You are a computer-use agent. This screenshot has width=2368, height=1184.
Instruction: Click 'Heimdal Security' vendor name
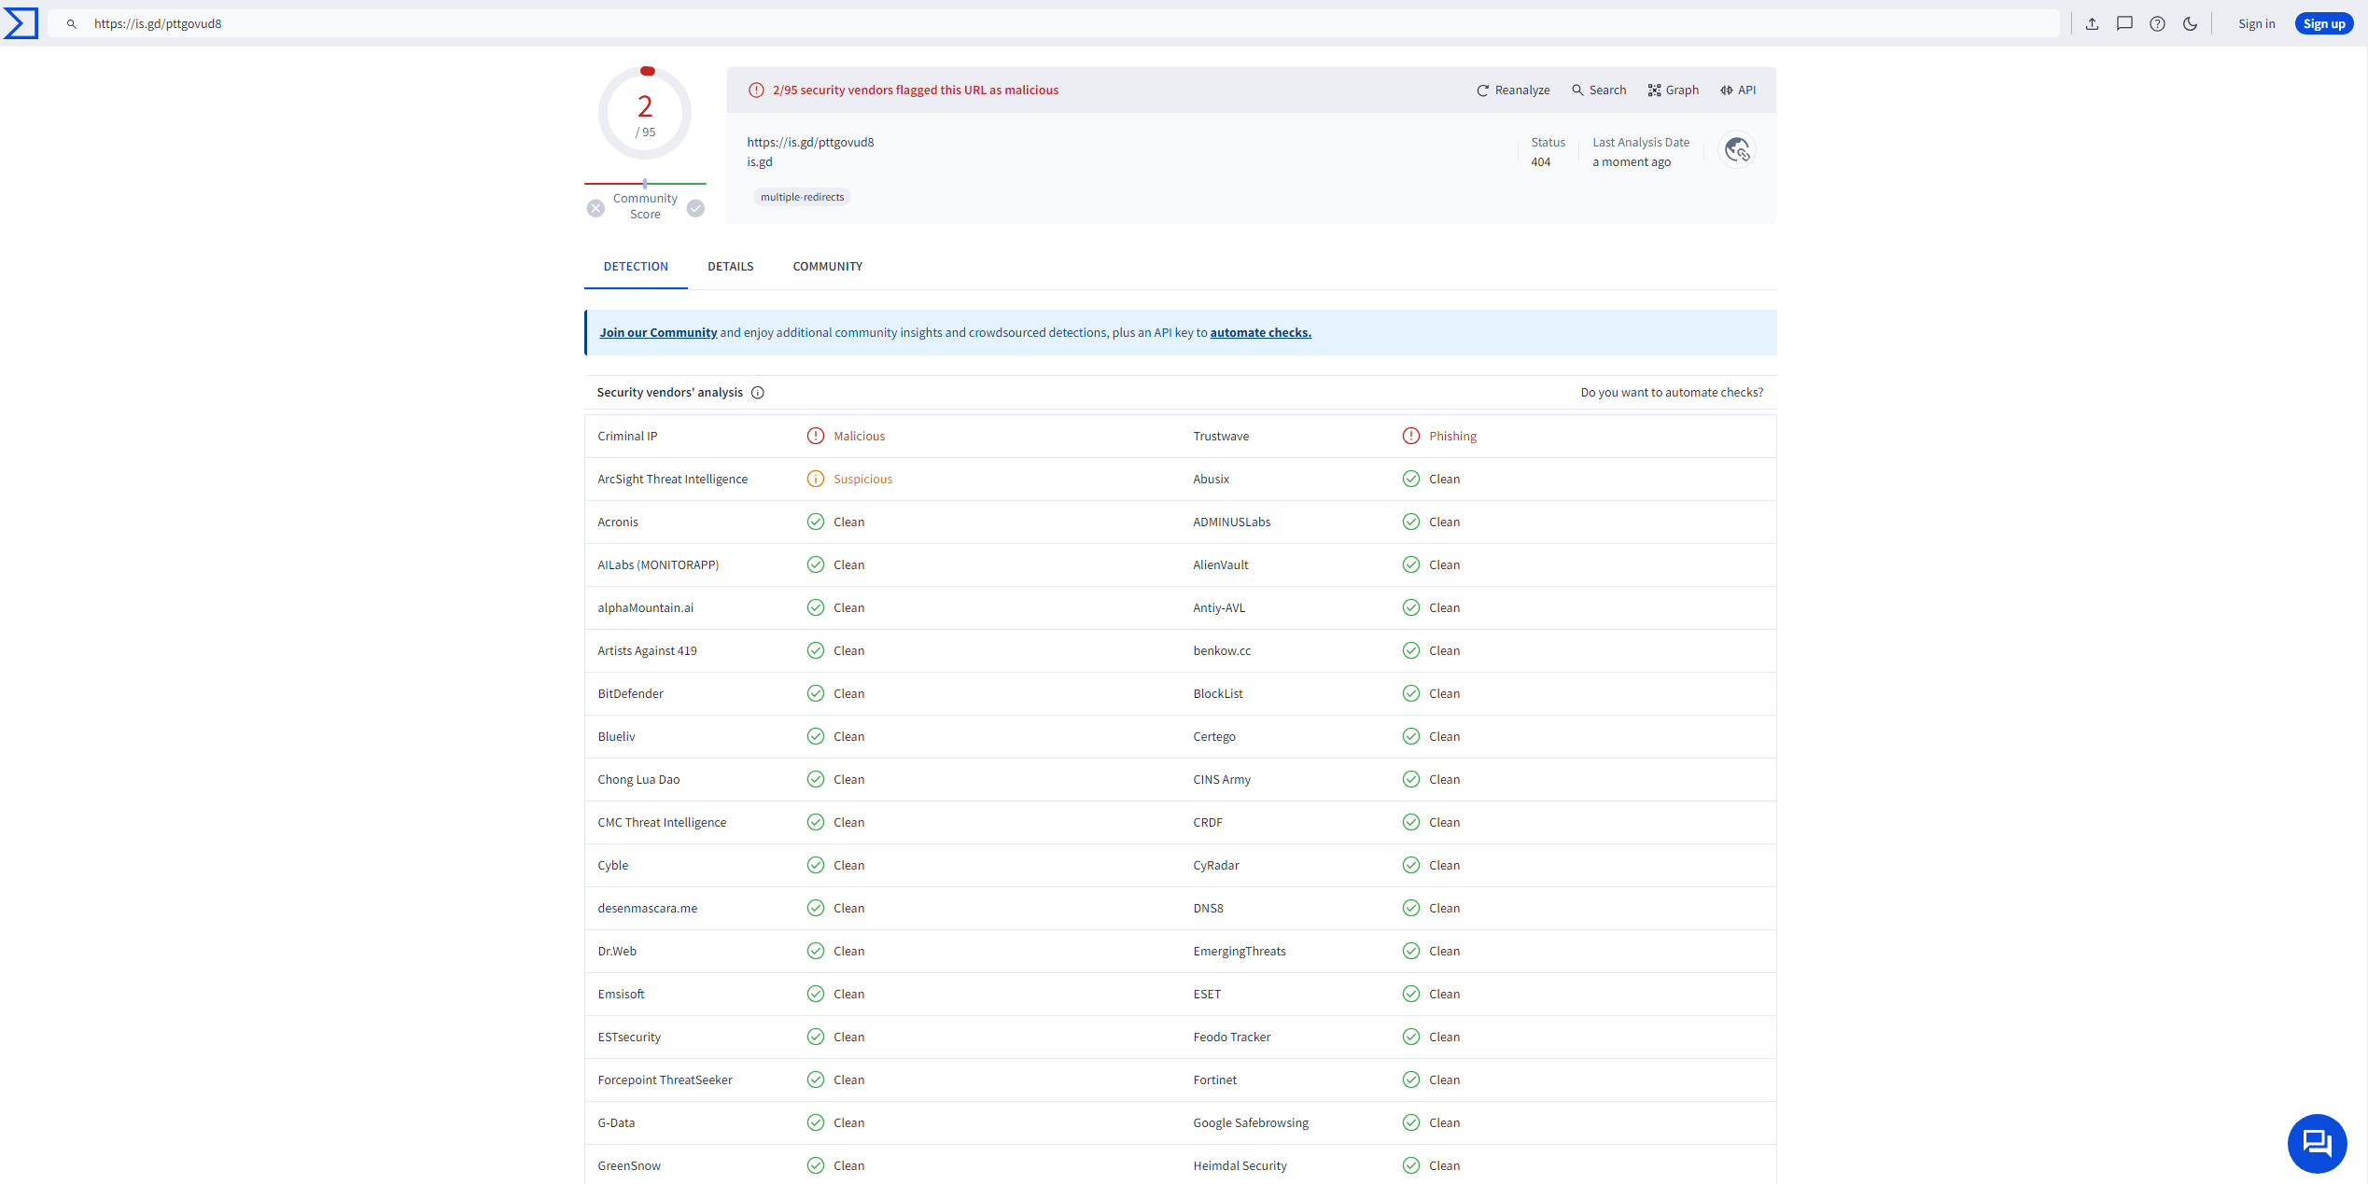pos(1240,1166)
